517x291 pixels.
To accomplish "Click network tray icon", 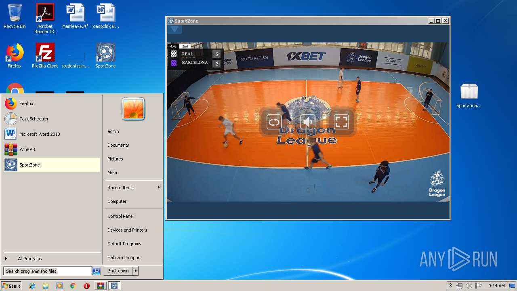I will [x=459, y=286].
